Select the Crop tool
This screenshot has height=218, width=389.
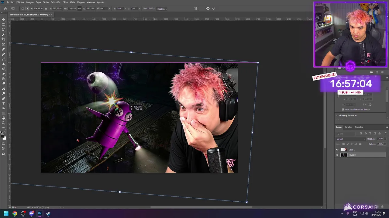coord(4,39)
